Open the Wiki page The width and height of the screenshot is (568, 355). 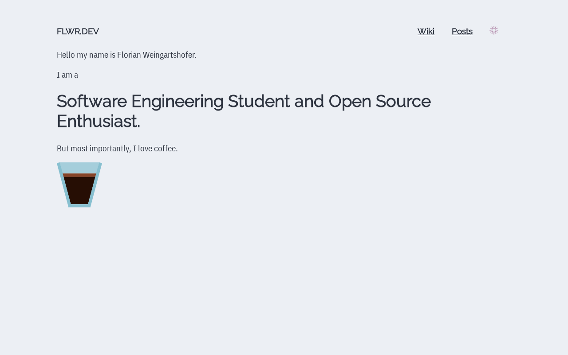click(x=426, y=32)
